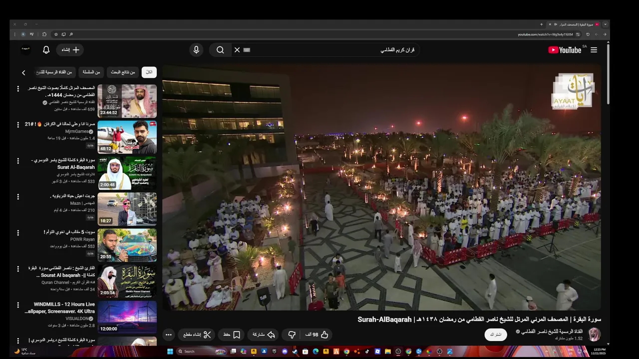639x359 pixels.
Task: Click the Windows taskbar Search box
Action: (201, 352)
